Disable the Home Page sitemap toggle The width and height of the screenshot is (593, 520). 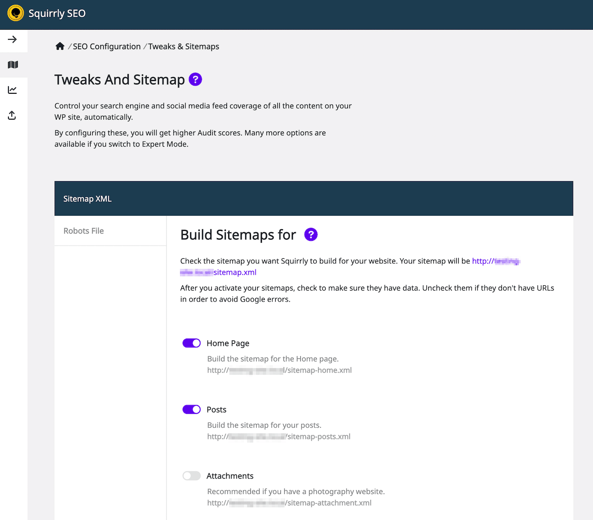[x=191, y=343]
